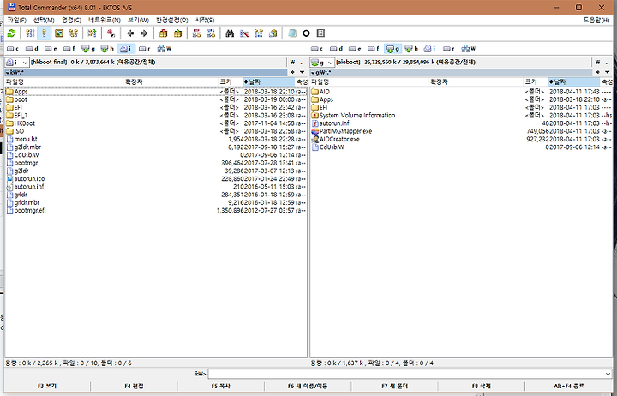617x396 pixels.
Task: Click into the command line input field
Action: [406, 374]
